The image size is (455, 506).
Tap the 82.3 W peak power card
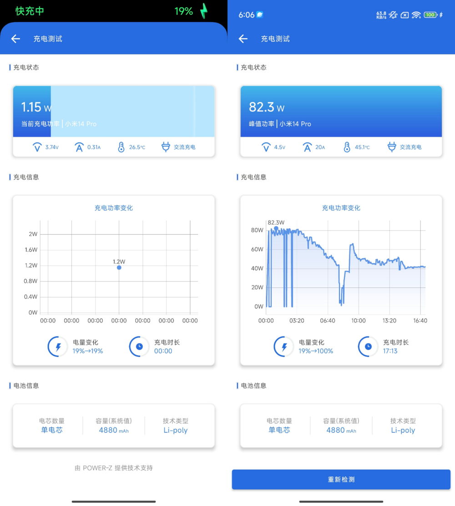[341, 112]
